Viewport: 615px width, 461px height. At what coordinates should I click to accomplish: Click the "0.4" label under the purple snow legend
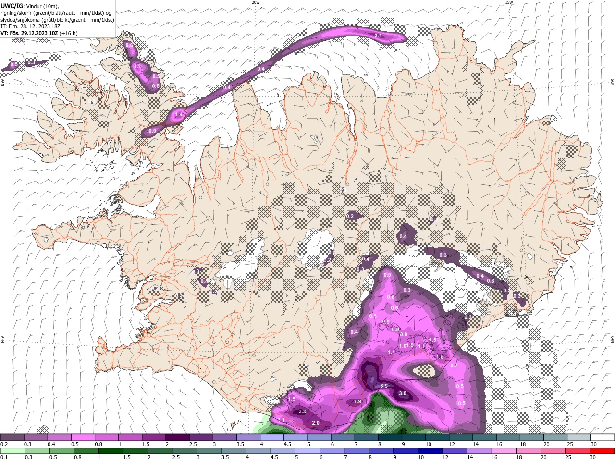click(51, 444)
